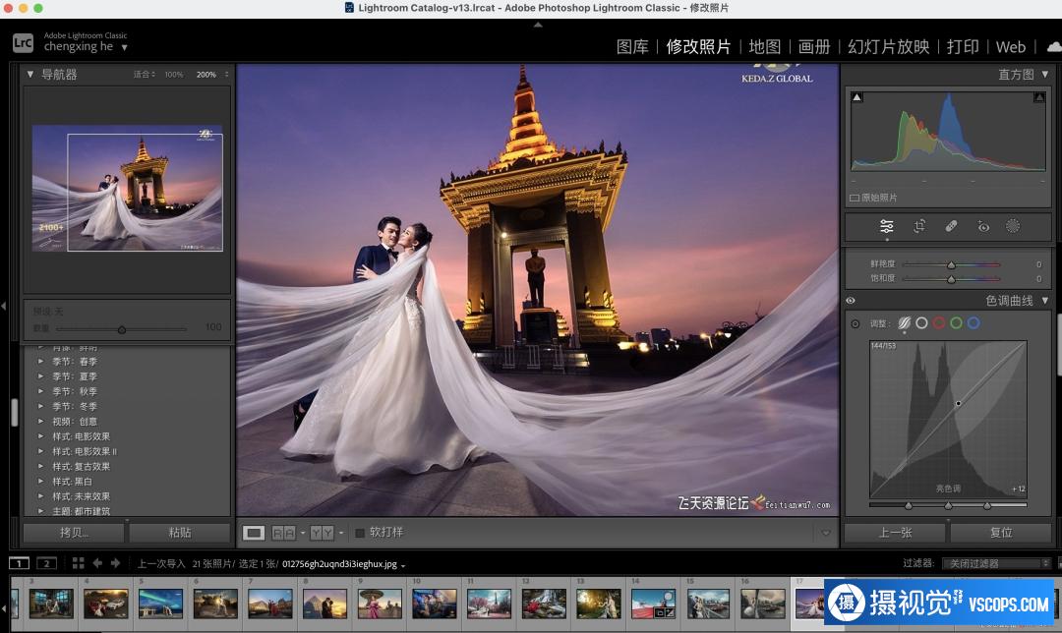Select the Red eye correction tool
The image size is (1062, 633).
pos(983,226)
